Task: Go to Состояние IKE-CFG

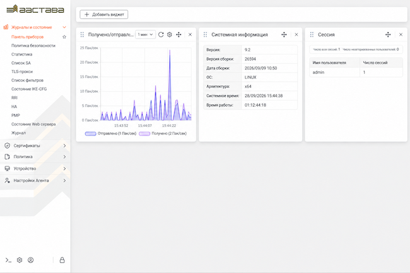Action: point(29,89)
